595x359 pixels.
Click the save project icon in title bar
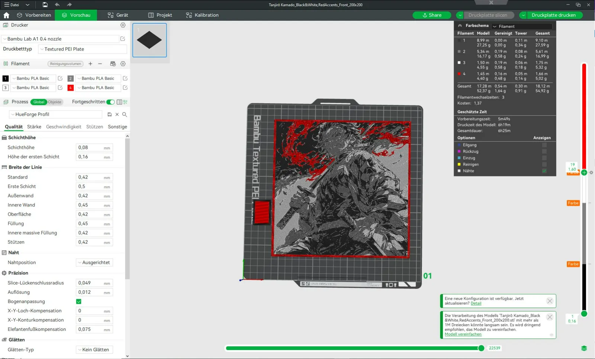(x=45, y=5)
